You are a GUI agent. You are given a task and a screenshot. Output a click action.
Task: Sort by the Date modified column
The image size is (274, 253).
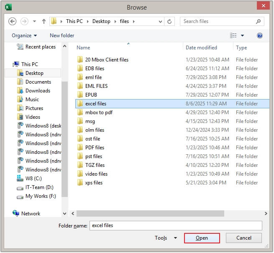[x=201, y=48]
